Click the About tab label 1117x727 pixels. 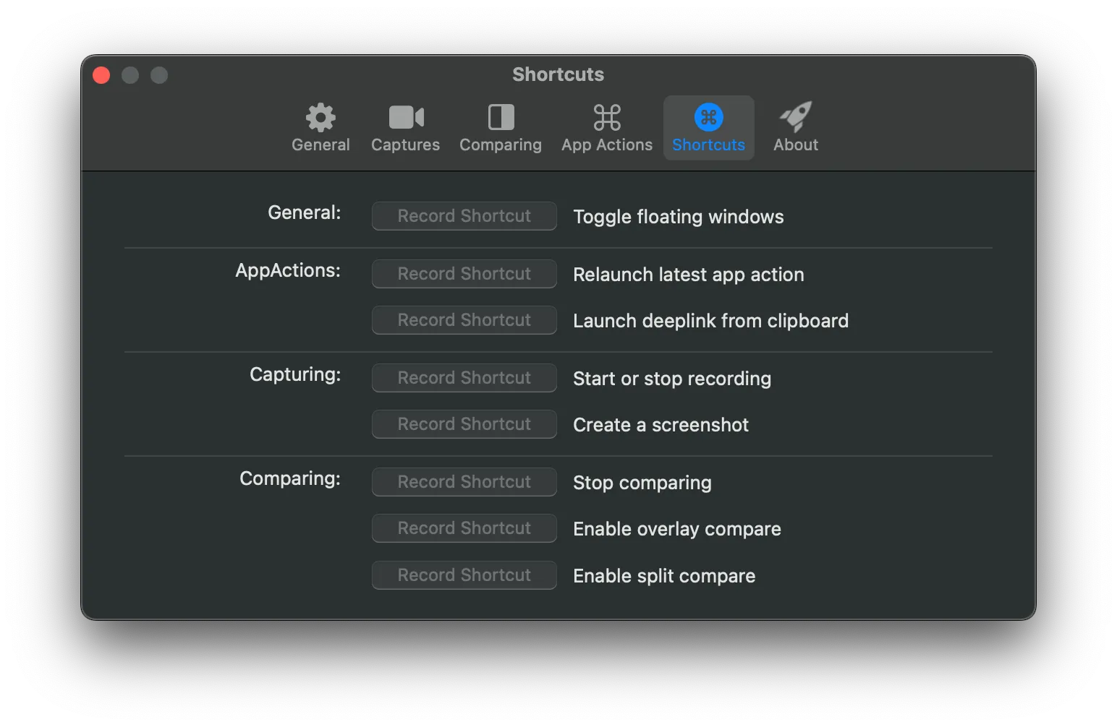point(796,145)
